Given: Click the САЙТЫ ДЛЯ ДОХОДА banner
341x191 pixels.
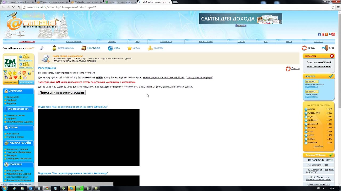Looking at the screenshot, I should tap(241, 19).
